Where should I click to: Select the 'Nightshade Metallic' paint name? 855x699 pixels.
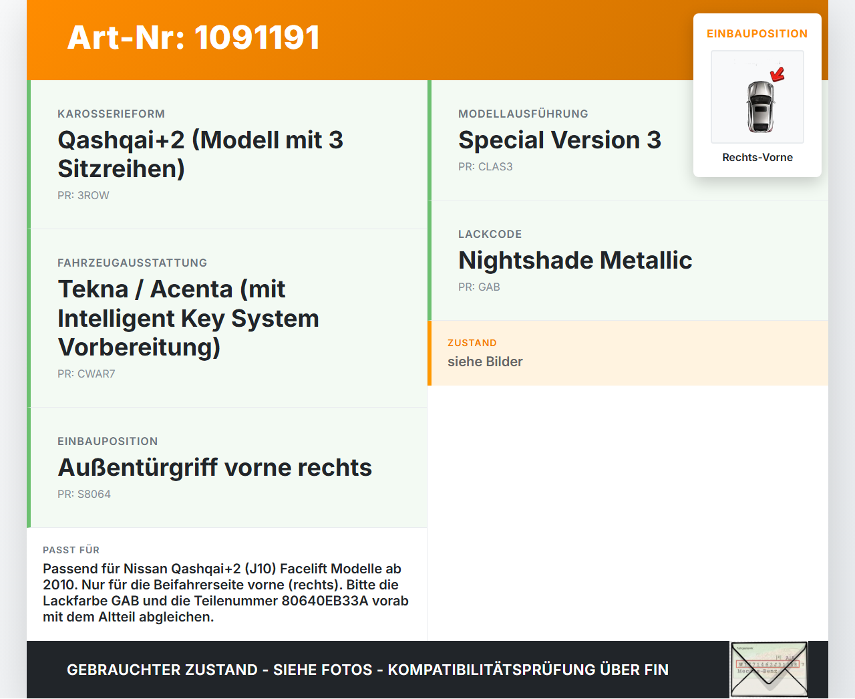click(x=575, y=260)
